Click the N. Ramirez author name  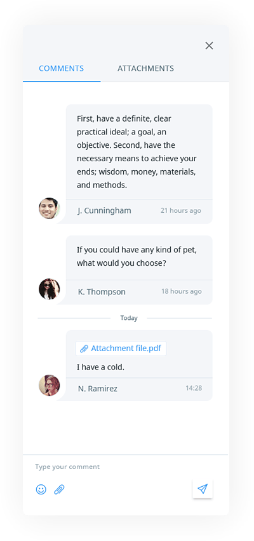coord(98,389)
